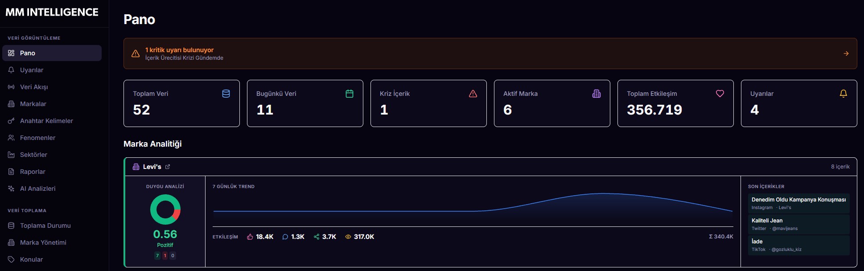The image size is (864, 271).
Task: Open Uyarılar in the sidebar
Action: click(x=32, y=70)
